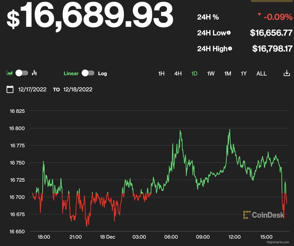The width and height of the screenshot is (294, 246).
Task: Open the Highcharts.com credit link
Action: [278, 242]
